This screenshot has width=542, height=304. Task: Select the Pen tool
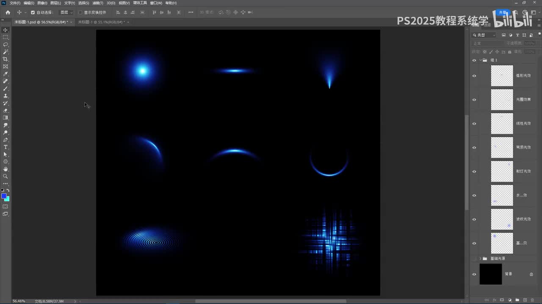pyautogui.click(x=6, y=140)
